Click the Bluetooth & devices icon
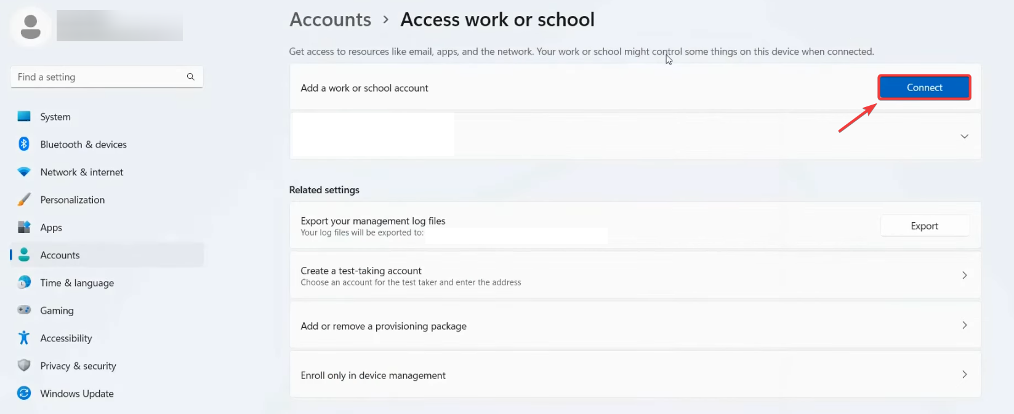 coord(24,144)
